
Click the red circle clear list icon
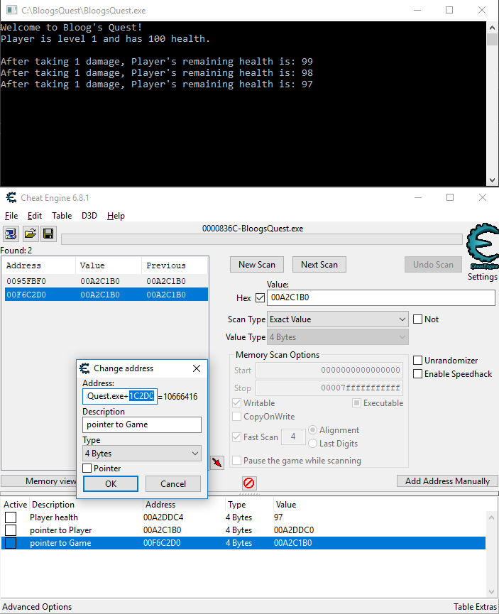pos(249,483)
